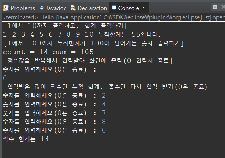Click the heading '[1에서 10까지 출력하고, 합계 출력하기]'

point(65,26)
